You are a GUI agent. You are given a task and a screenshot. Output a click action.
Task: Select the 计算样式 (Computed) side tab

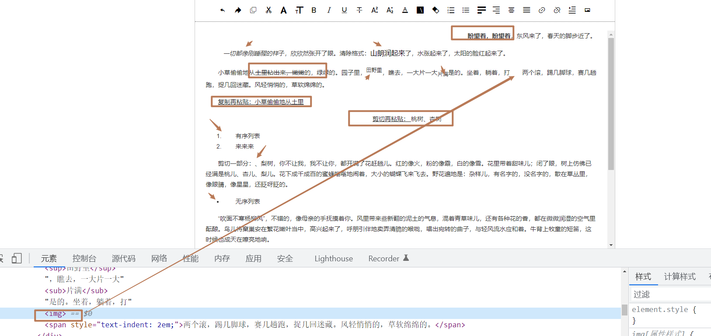(680, 277)
